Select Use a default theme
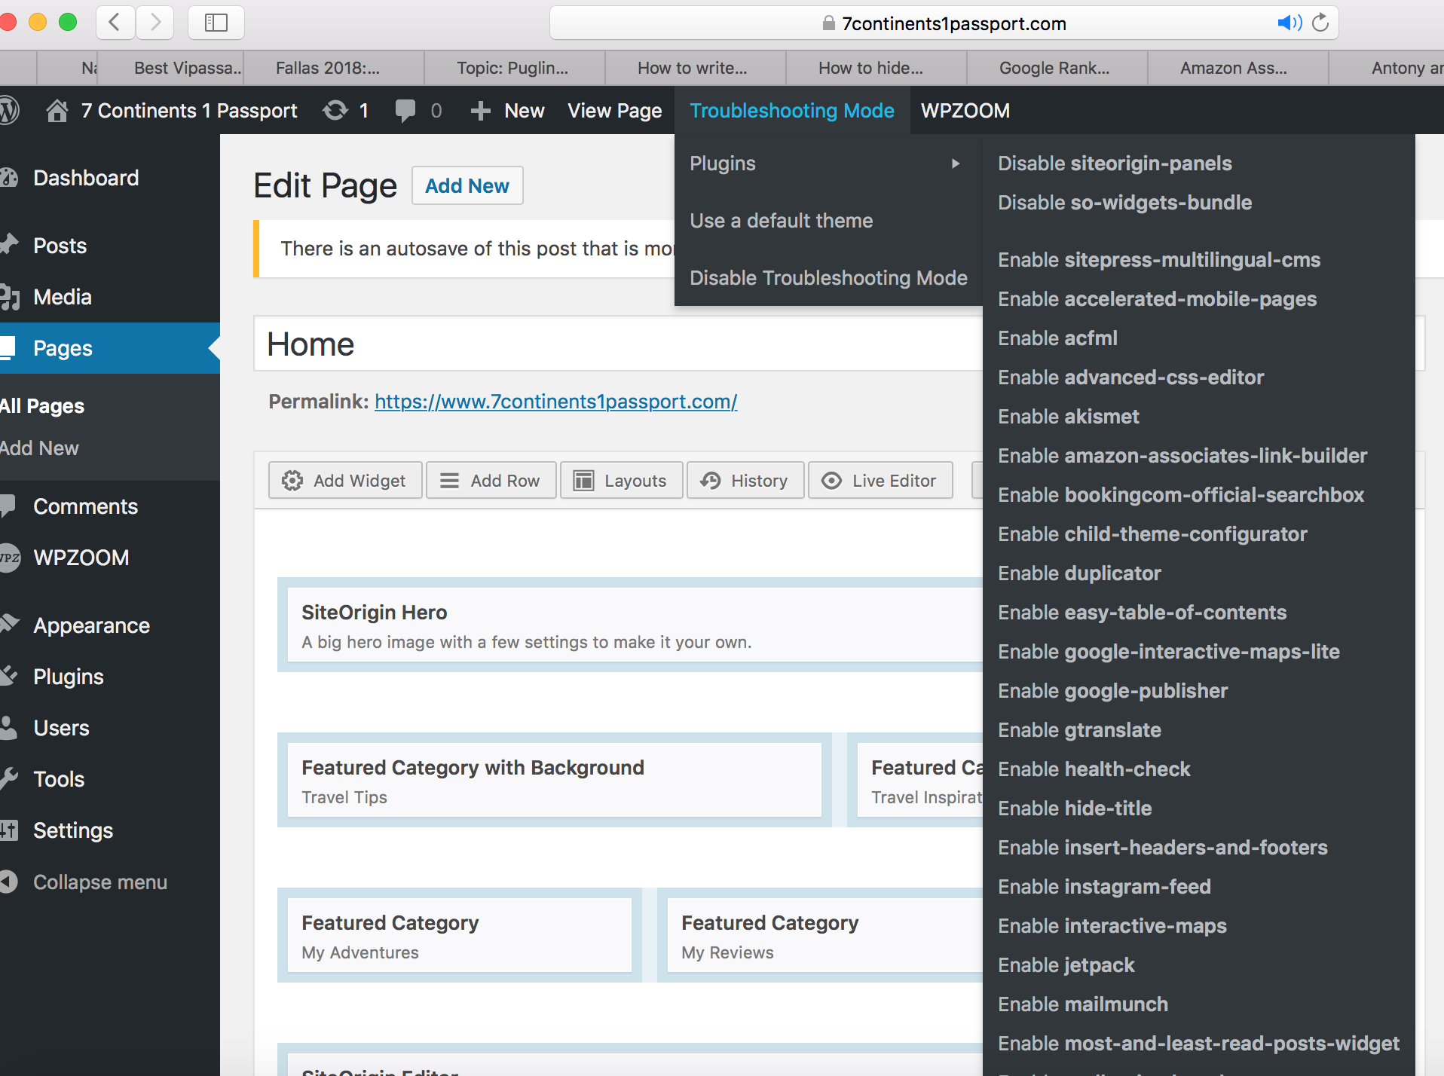Viewport: 1444px width, 1076px height. coord(782,221)
